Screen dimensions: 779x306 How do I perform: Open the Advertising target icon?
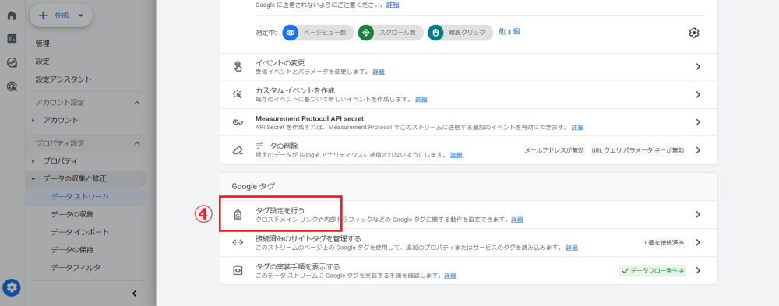tap(12, 87)
